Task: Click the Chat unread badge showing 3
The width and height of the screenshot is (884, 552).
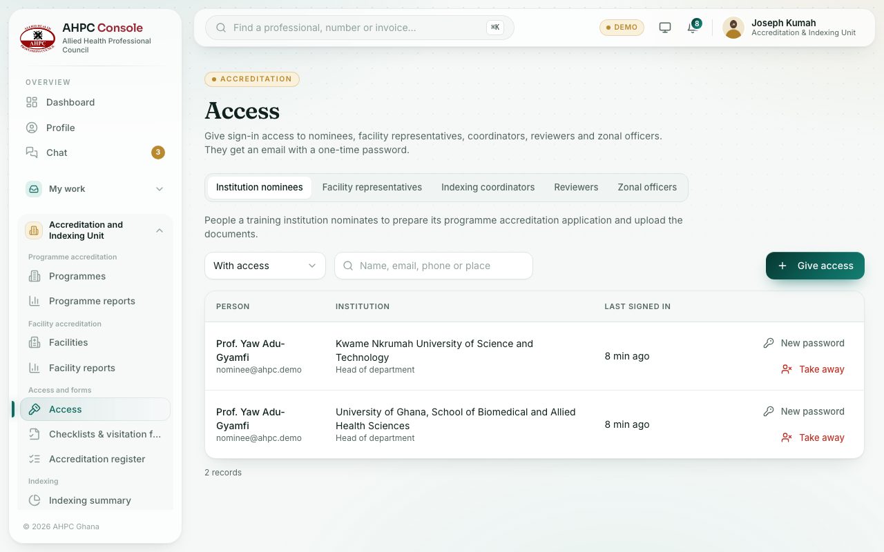Action: pyautogui.click(x=158, y=152)
